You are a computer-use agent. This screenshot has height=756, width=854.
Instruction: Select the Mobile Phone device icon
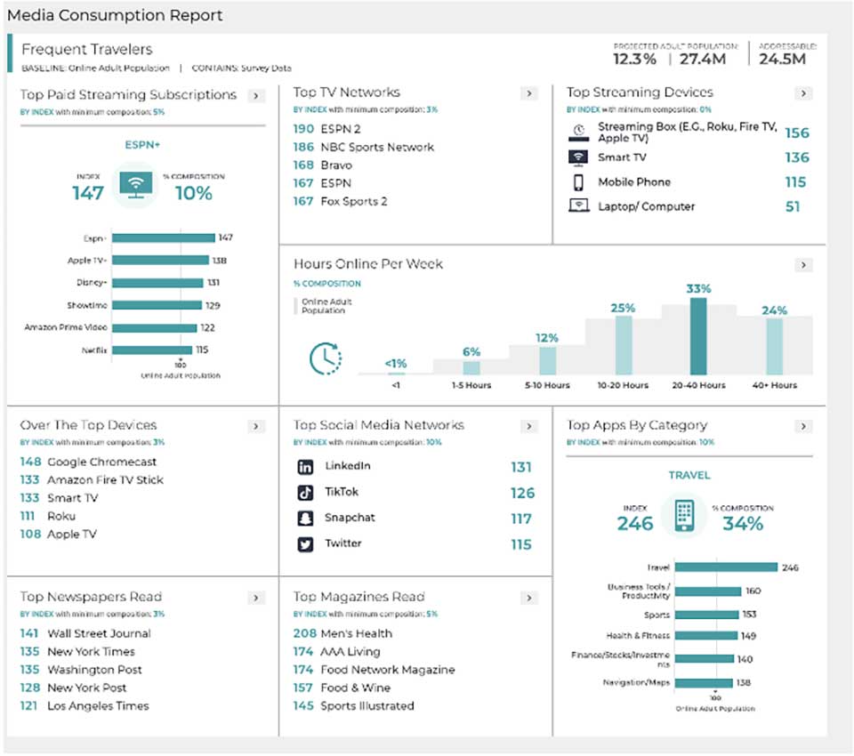[578, 182]
